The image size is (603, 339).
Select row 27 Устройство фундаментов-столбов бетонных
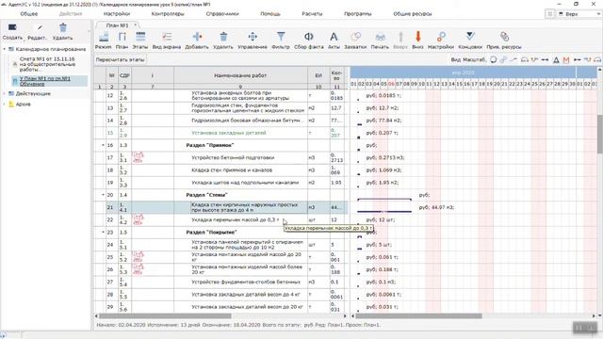[x=220, y=282]
